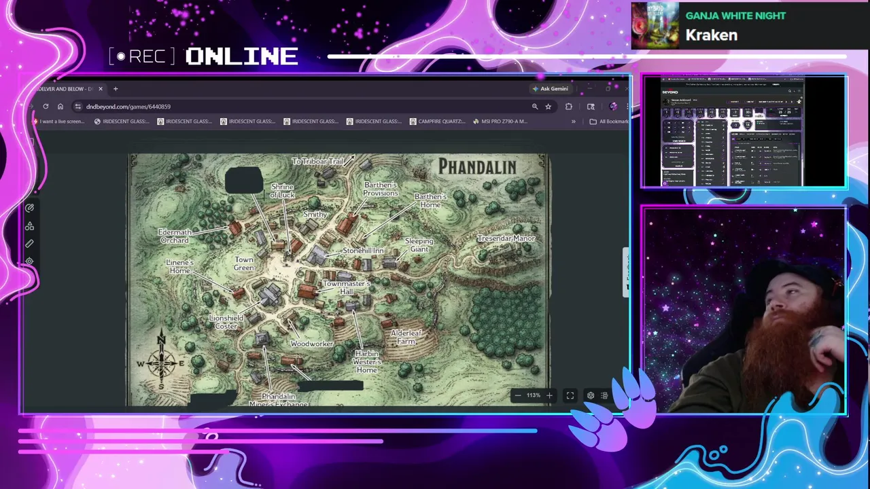
Task: Click the GANJA WHITE NIGHT artist text
Action: [x=736, y=16]
